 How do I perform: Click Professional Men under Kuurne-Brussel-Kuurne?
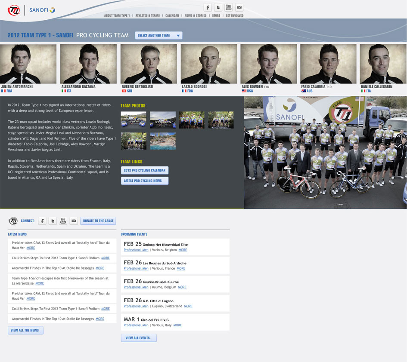(x=136, y=287)
